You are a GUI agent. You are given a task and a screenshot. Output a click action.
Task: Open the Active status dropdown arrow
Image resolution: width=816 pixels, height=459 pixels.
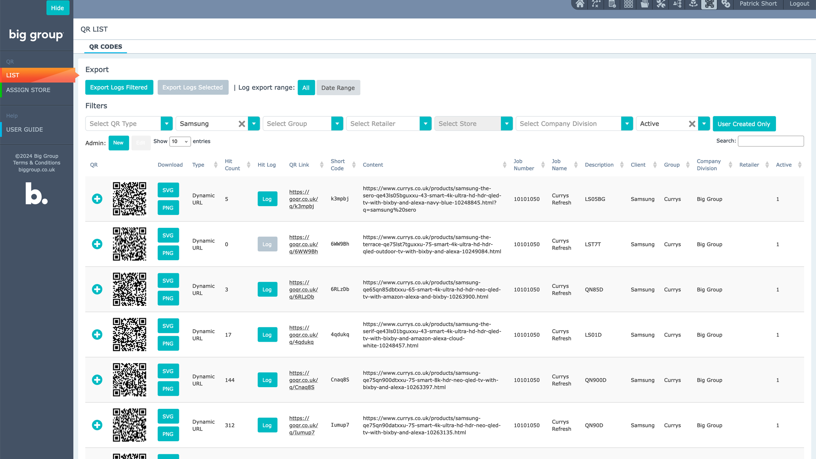click(704, 124)
